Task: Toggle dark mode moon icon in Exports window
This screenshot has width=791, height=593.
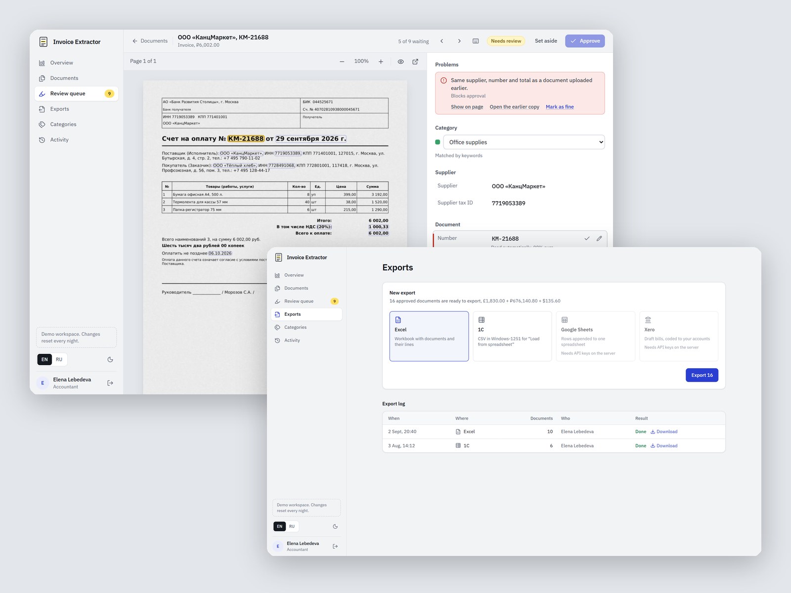Action: coord(335,527)
